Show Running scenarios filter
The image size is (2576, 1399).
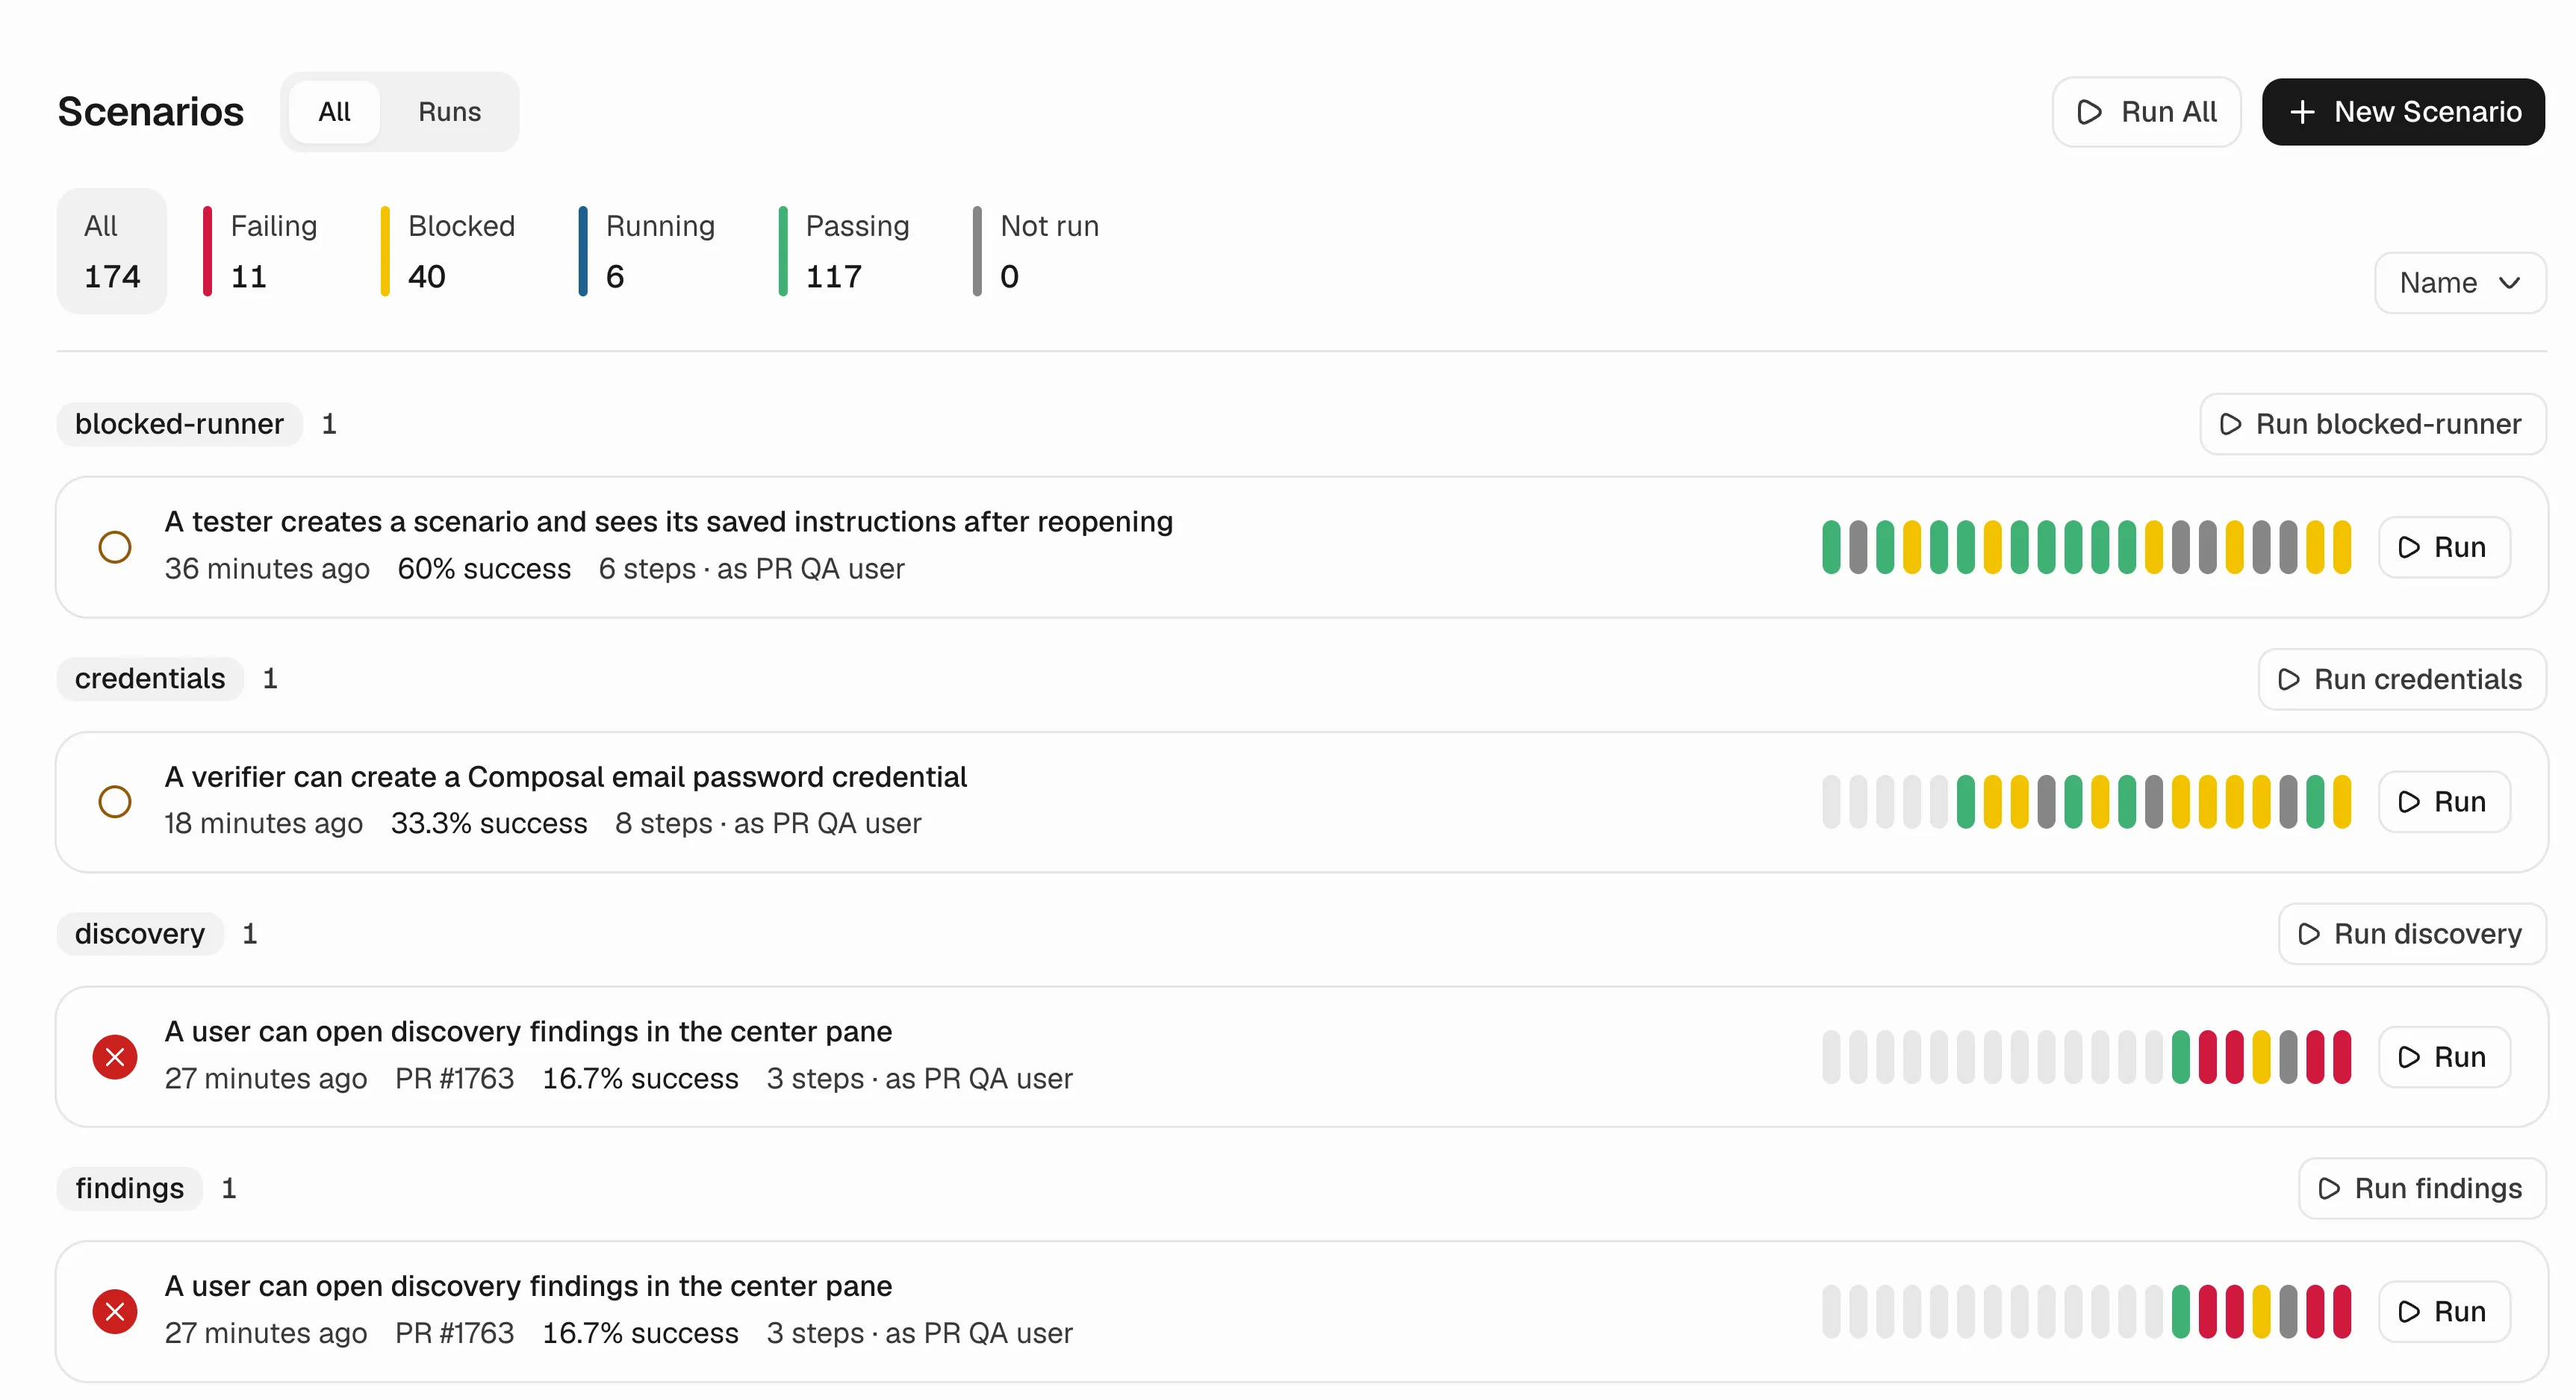pyautogui.click(x=648, y=251)
